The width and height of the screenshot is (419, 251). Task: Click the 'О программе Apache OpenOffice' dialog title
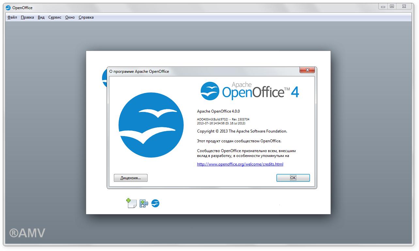click(x=139, y=71)
